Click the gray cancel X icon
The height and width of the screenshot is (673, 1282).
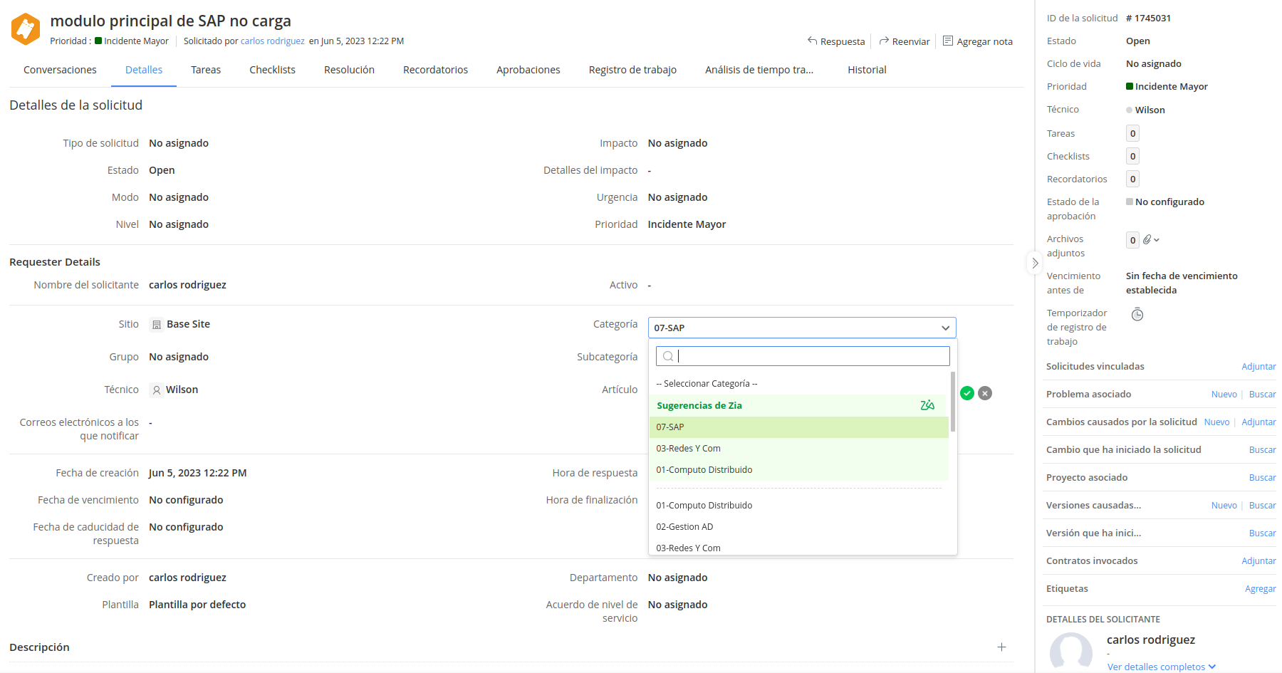[985, 393]
